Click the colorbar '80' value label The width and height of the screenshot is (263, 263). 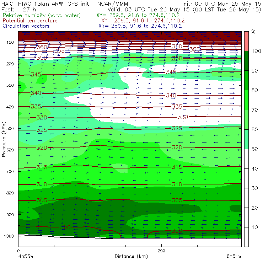coord(255,90)
